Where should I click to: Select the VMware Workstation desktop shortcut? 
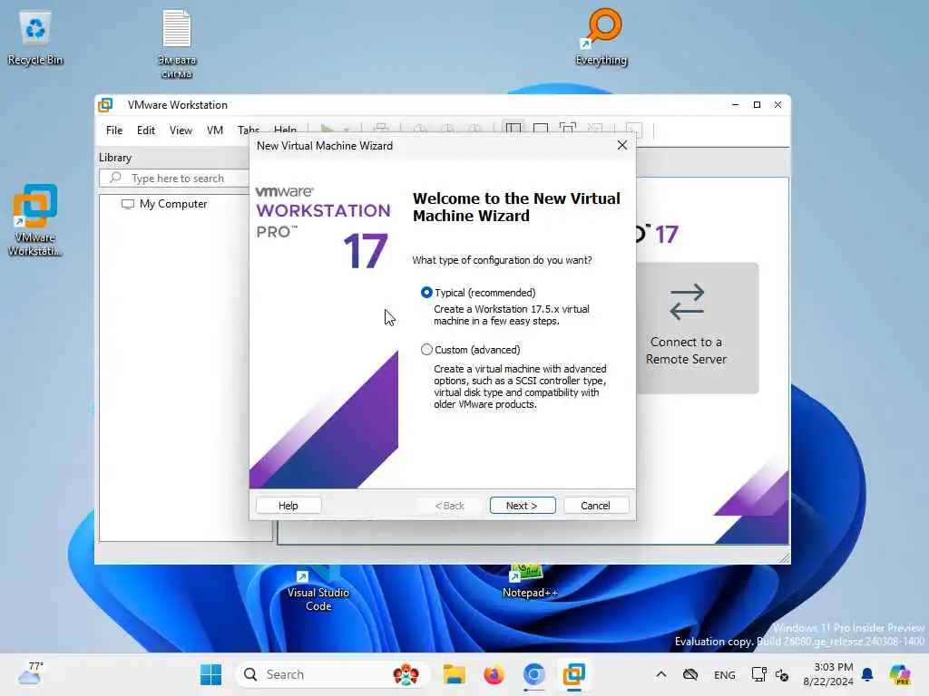click(x=35, y=220)
